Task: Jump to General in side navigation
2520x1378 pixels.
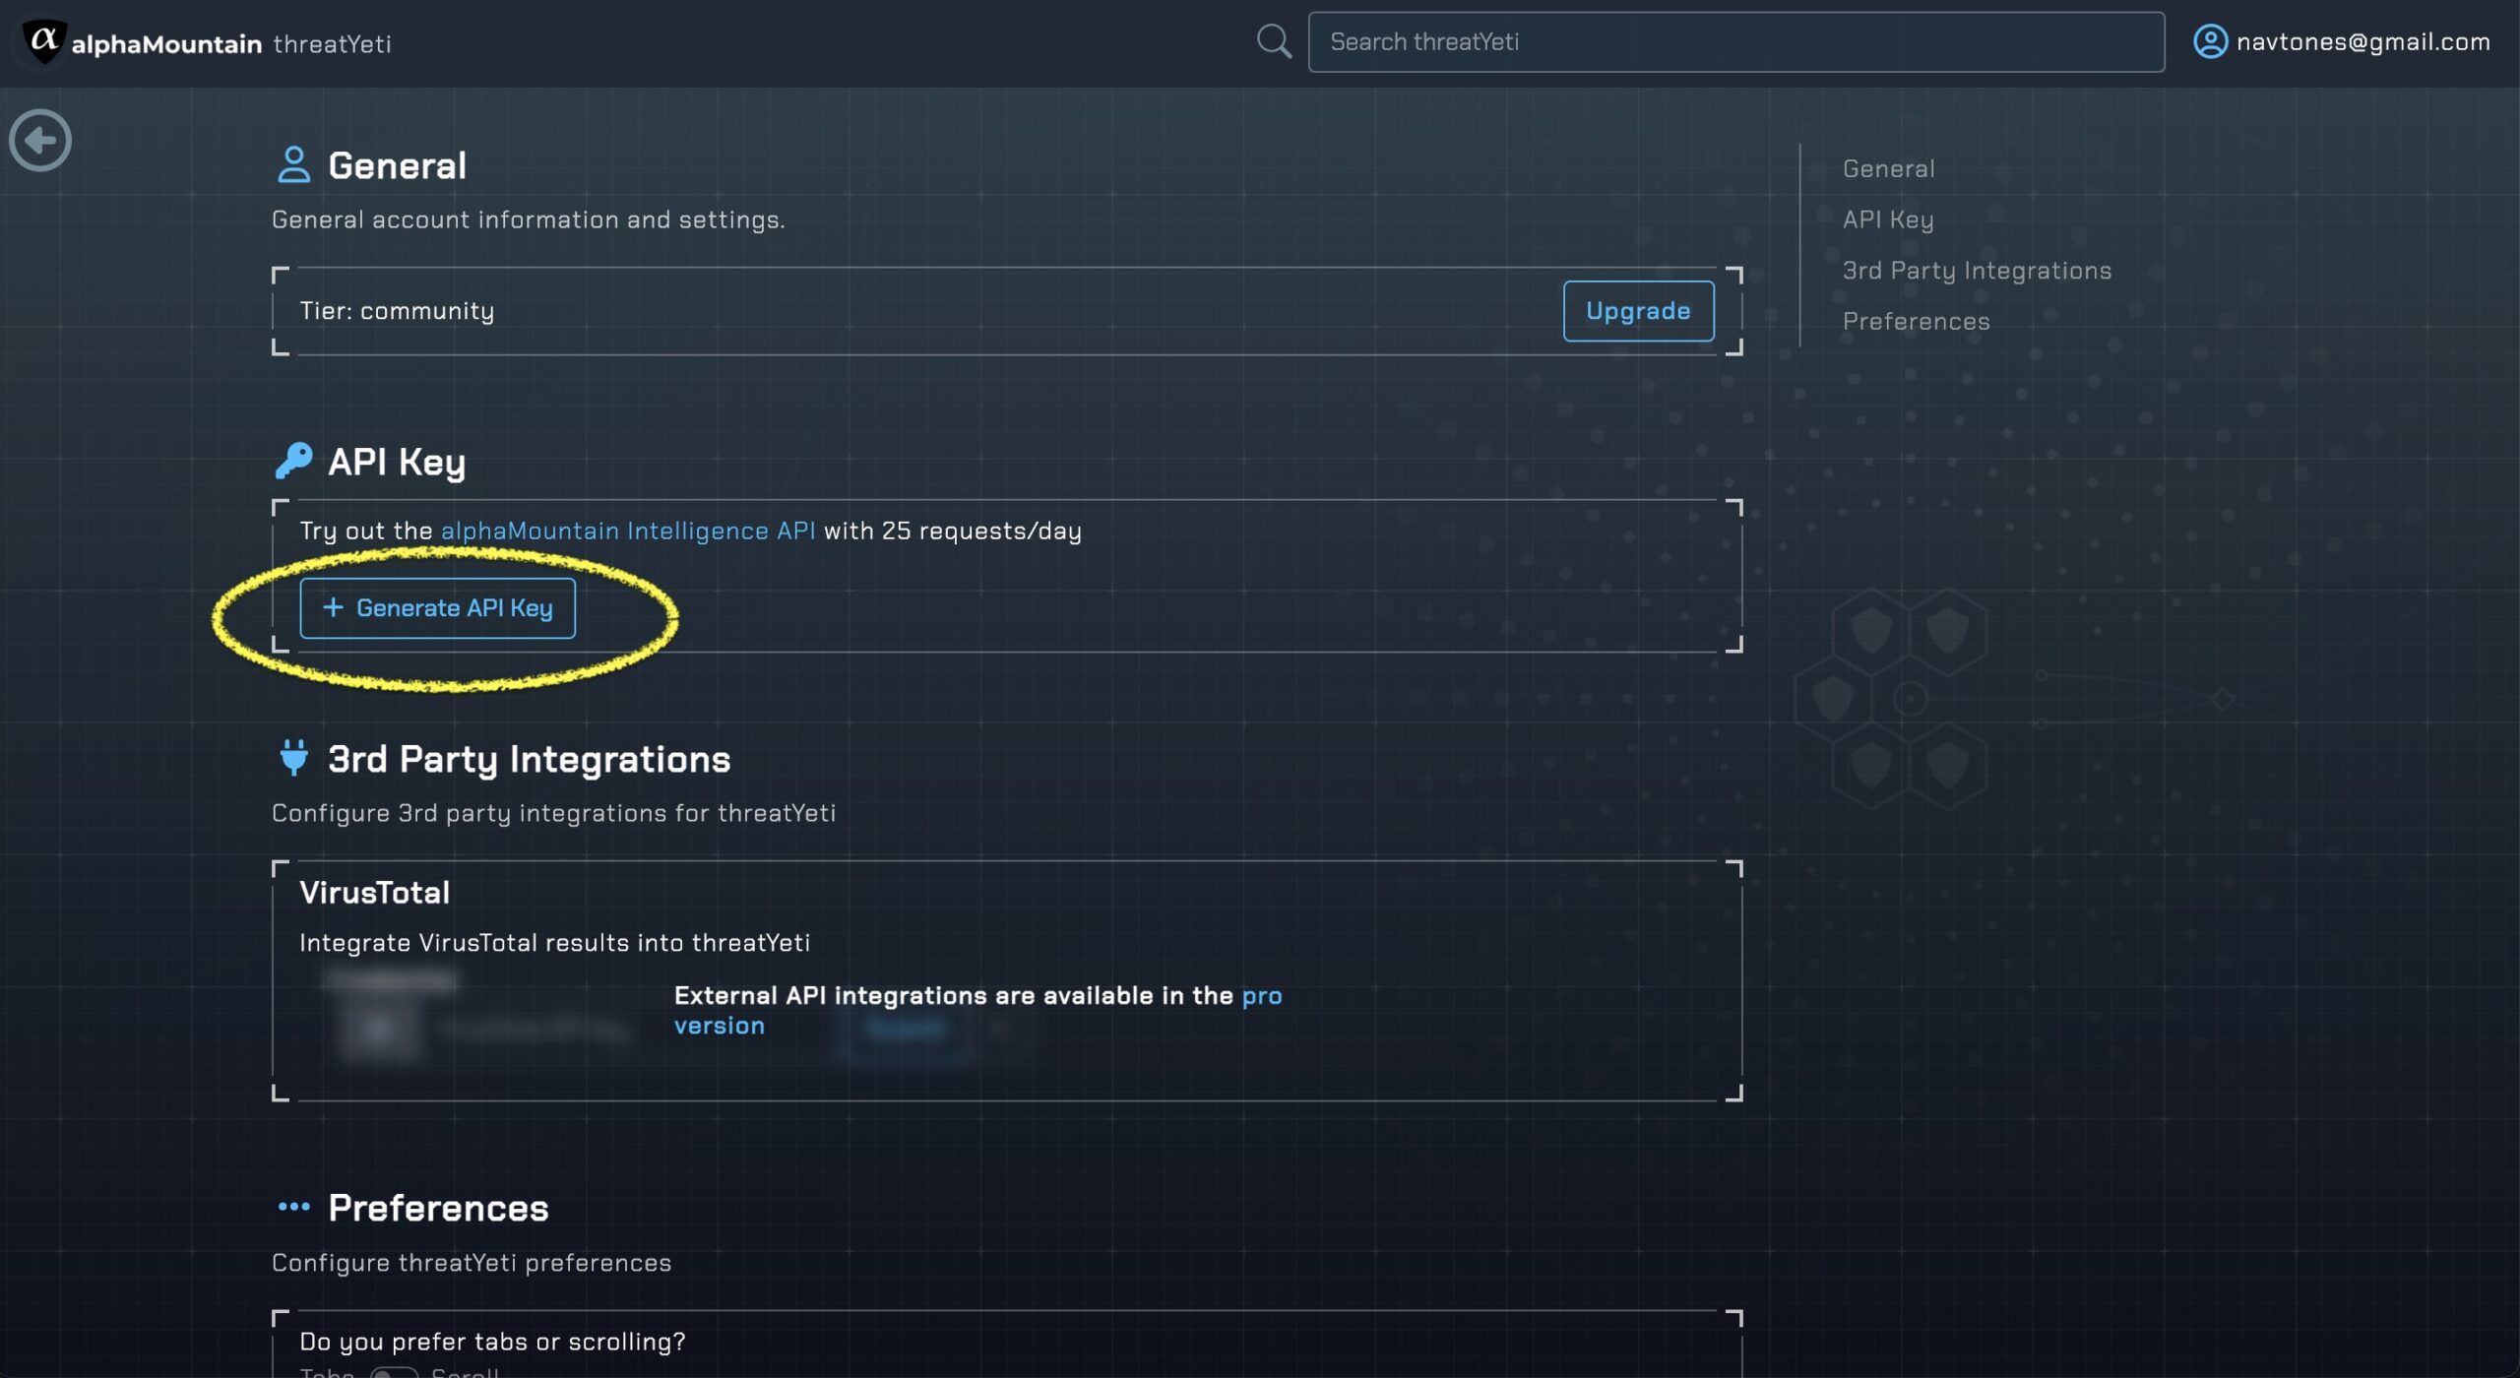Action: pos(1888,169)
